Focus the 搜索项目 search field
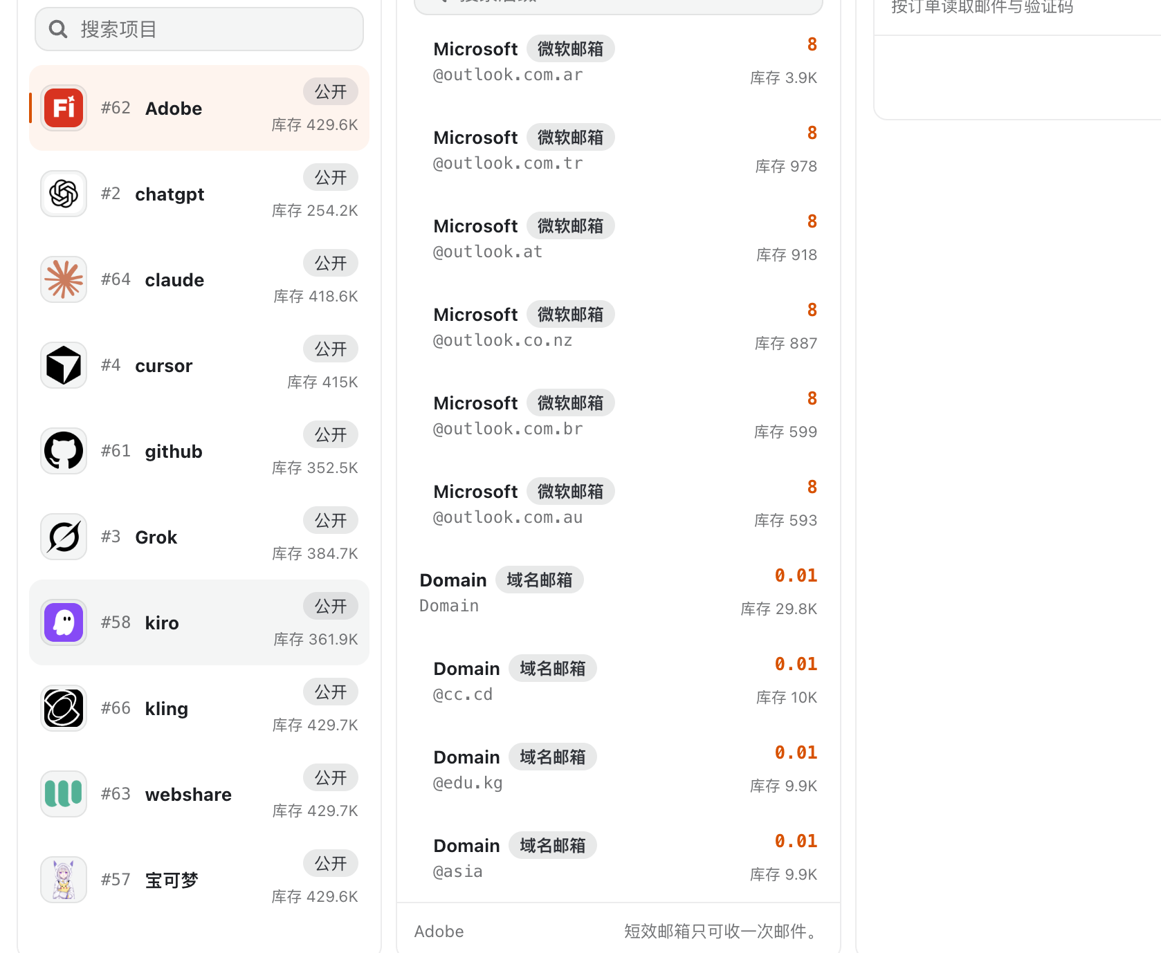Image resolution: width=1161 pixels, height=953 pixels. (x=199, y=29)
